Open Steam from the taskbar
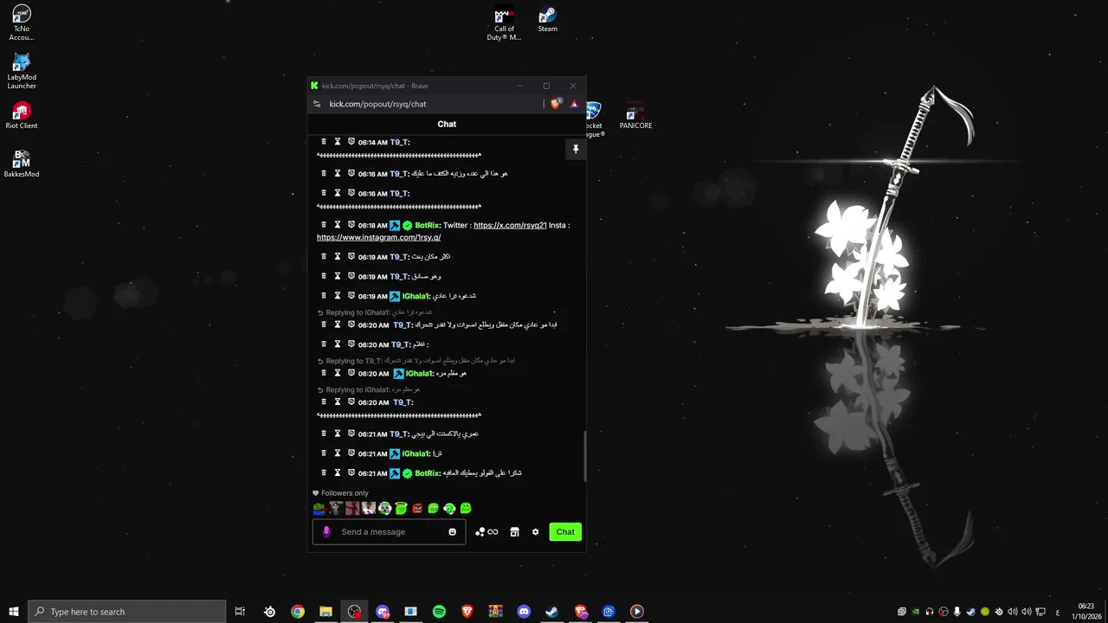The height and width of the screenshot is (623, 1108). point(551,612)
